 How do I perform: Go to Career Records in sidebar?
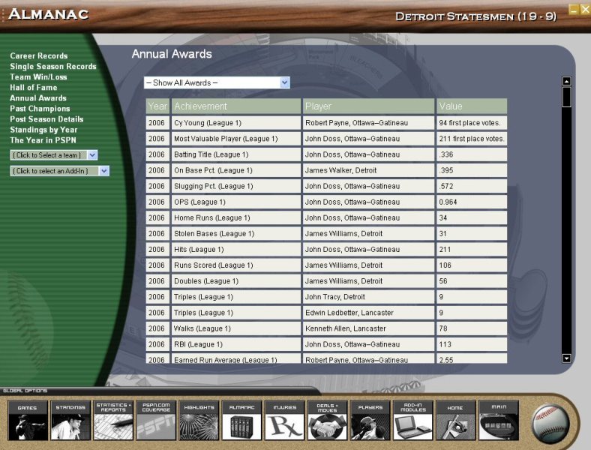[x=39, y=55]
